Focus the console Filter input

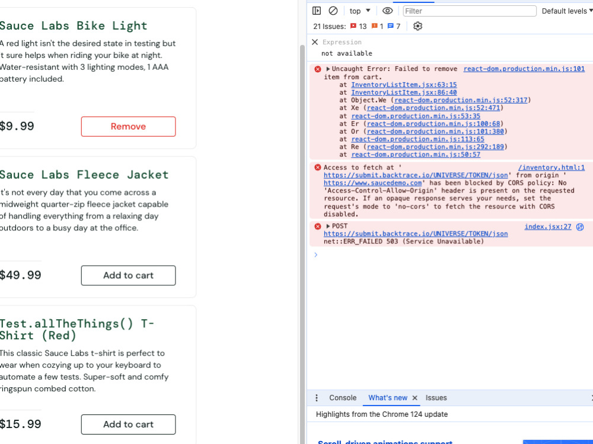(x=469, y=11)
